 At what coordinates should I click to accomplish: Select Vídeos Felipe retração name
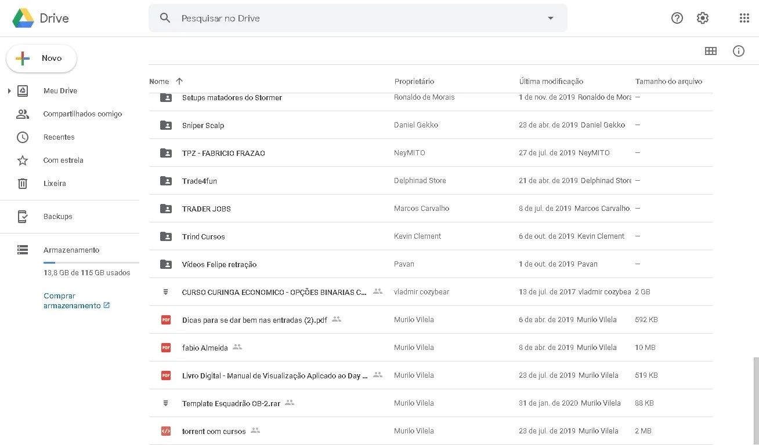[219, 265]
